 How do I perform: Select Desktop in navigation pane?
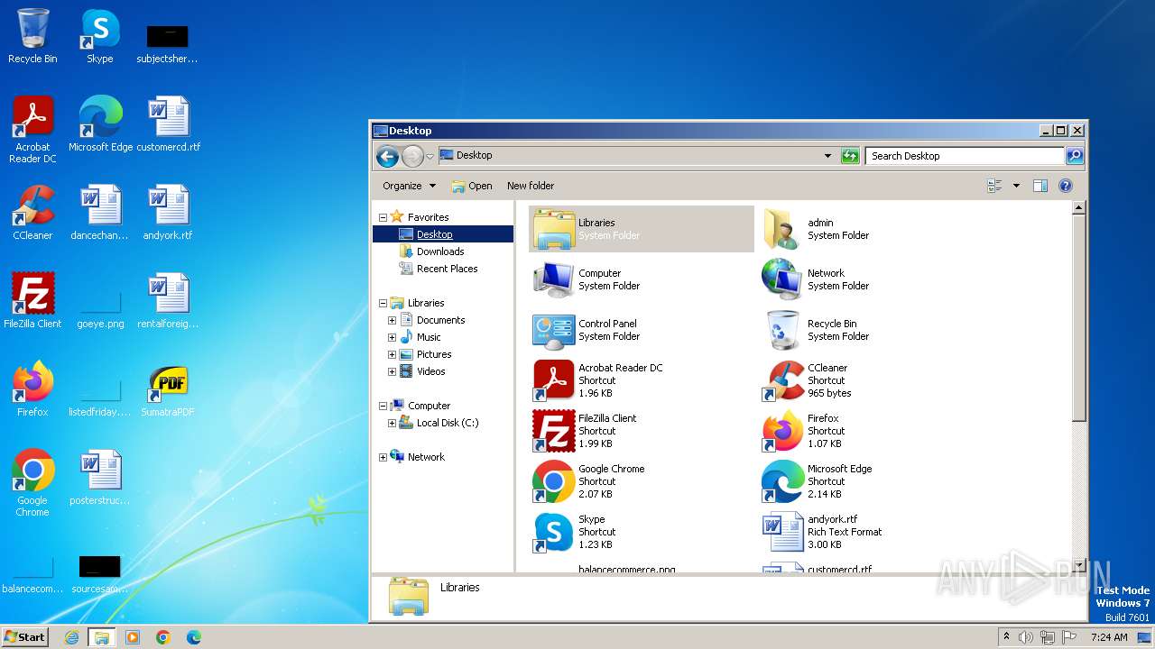click(434, 234)
